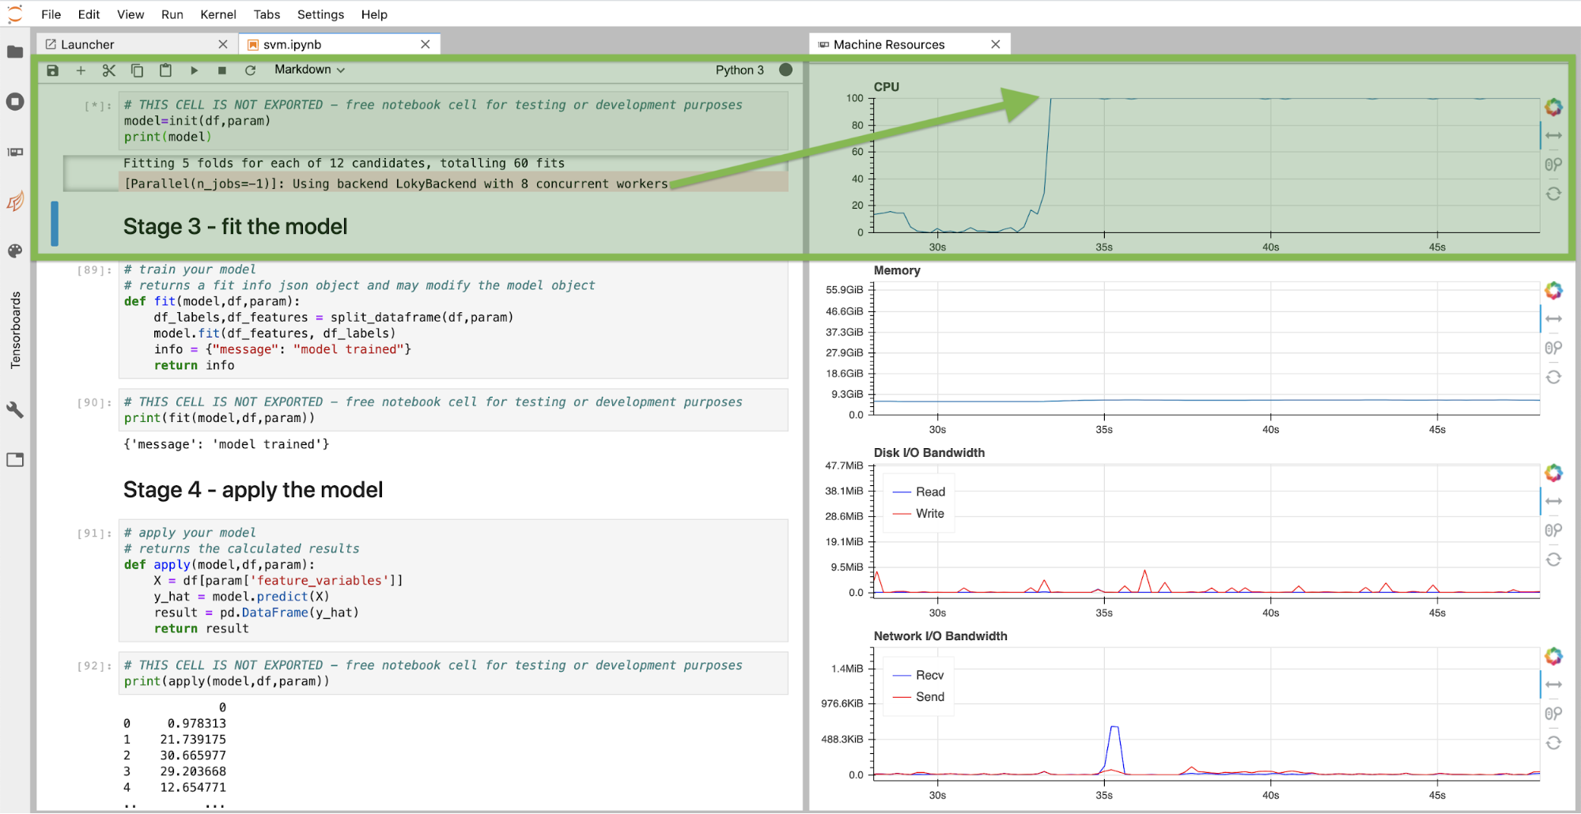Click the Bokeh logo on the Network I/O chart
This screenshot has height=814, width=1581.
point(1553,656)
